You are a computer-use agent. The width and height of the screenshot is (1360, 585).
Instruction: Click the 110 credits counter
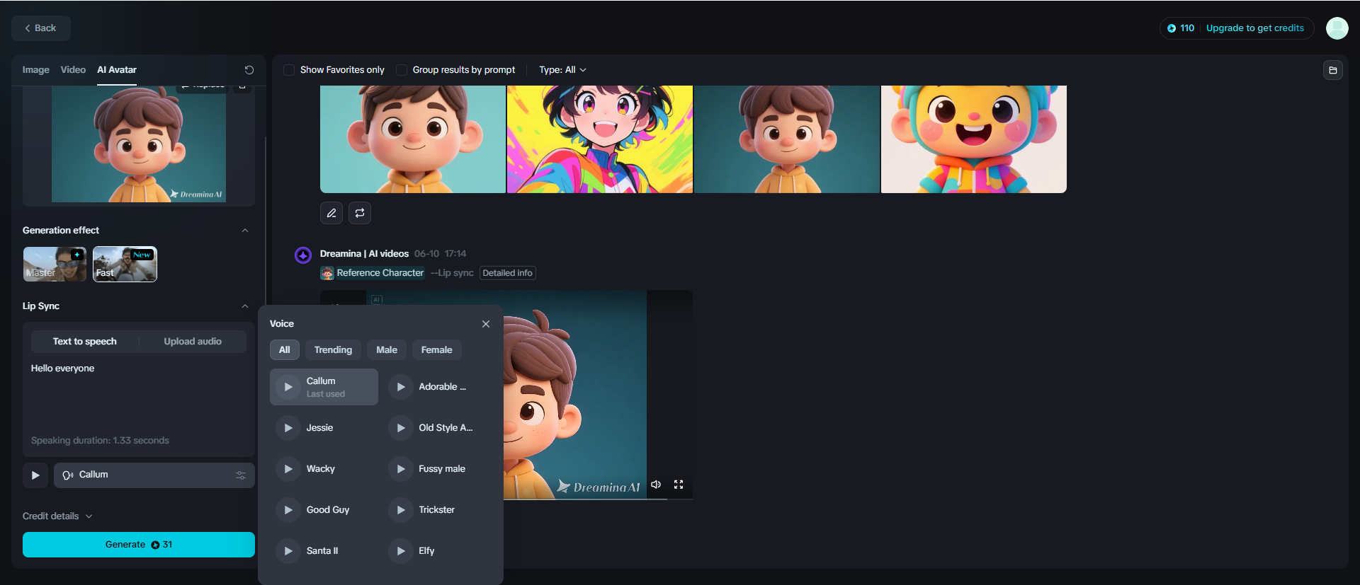point(1181,28)
